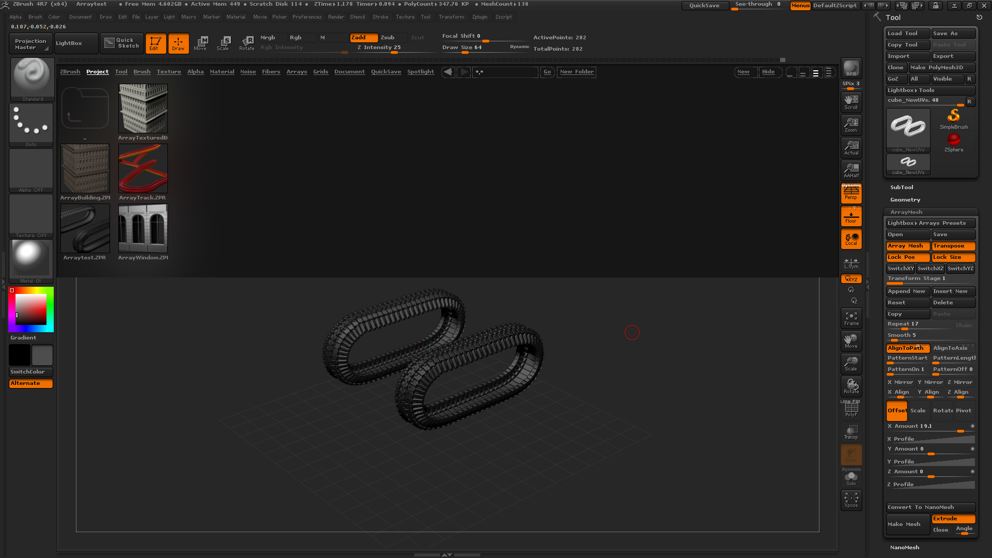Click the Frame icon
992x558 pixels.
pos(851,318)
